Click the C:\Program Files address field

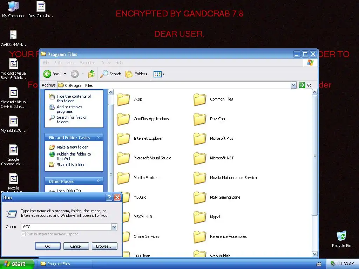(174, 85)
